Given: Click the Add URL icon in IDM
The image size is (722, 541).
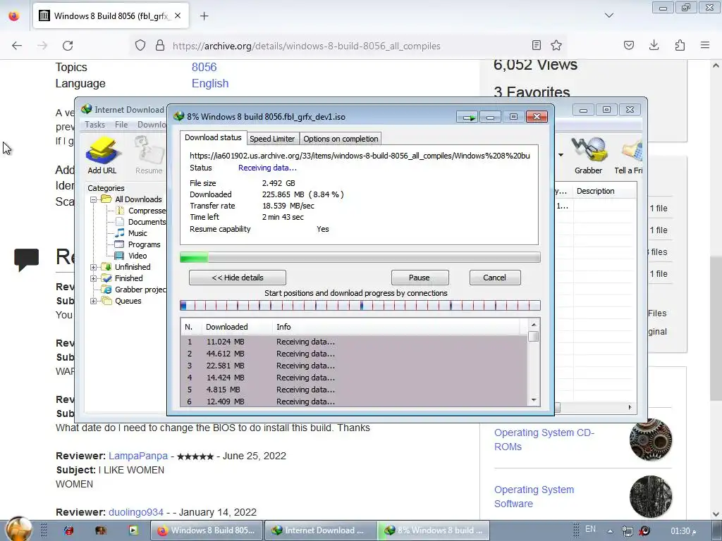Looking at the screenshot, I should tap(103, 155).
